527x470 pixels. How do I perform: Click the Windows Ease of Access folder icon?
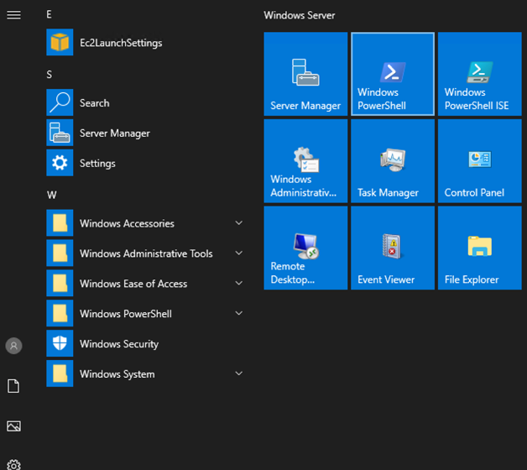(x=60, y=283)
